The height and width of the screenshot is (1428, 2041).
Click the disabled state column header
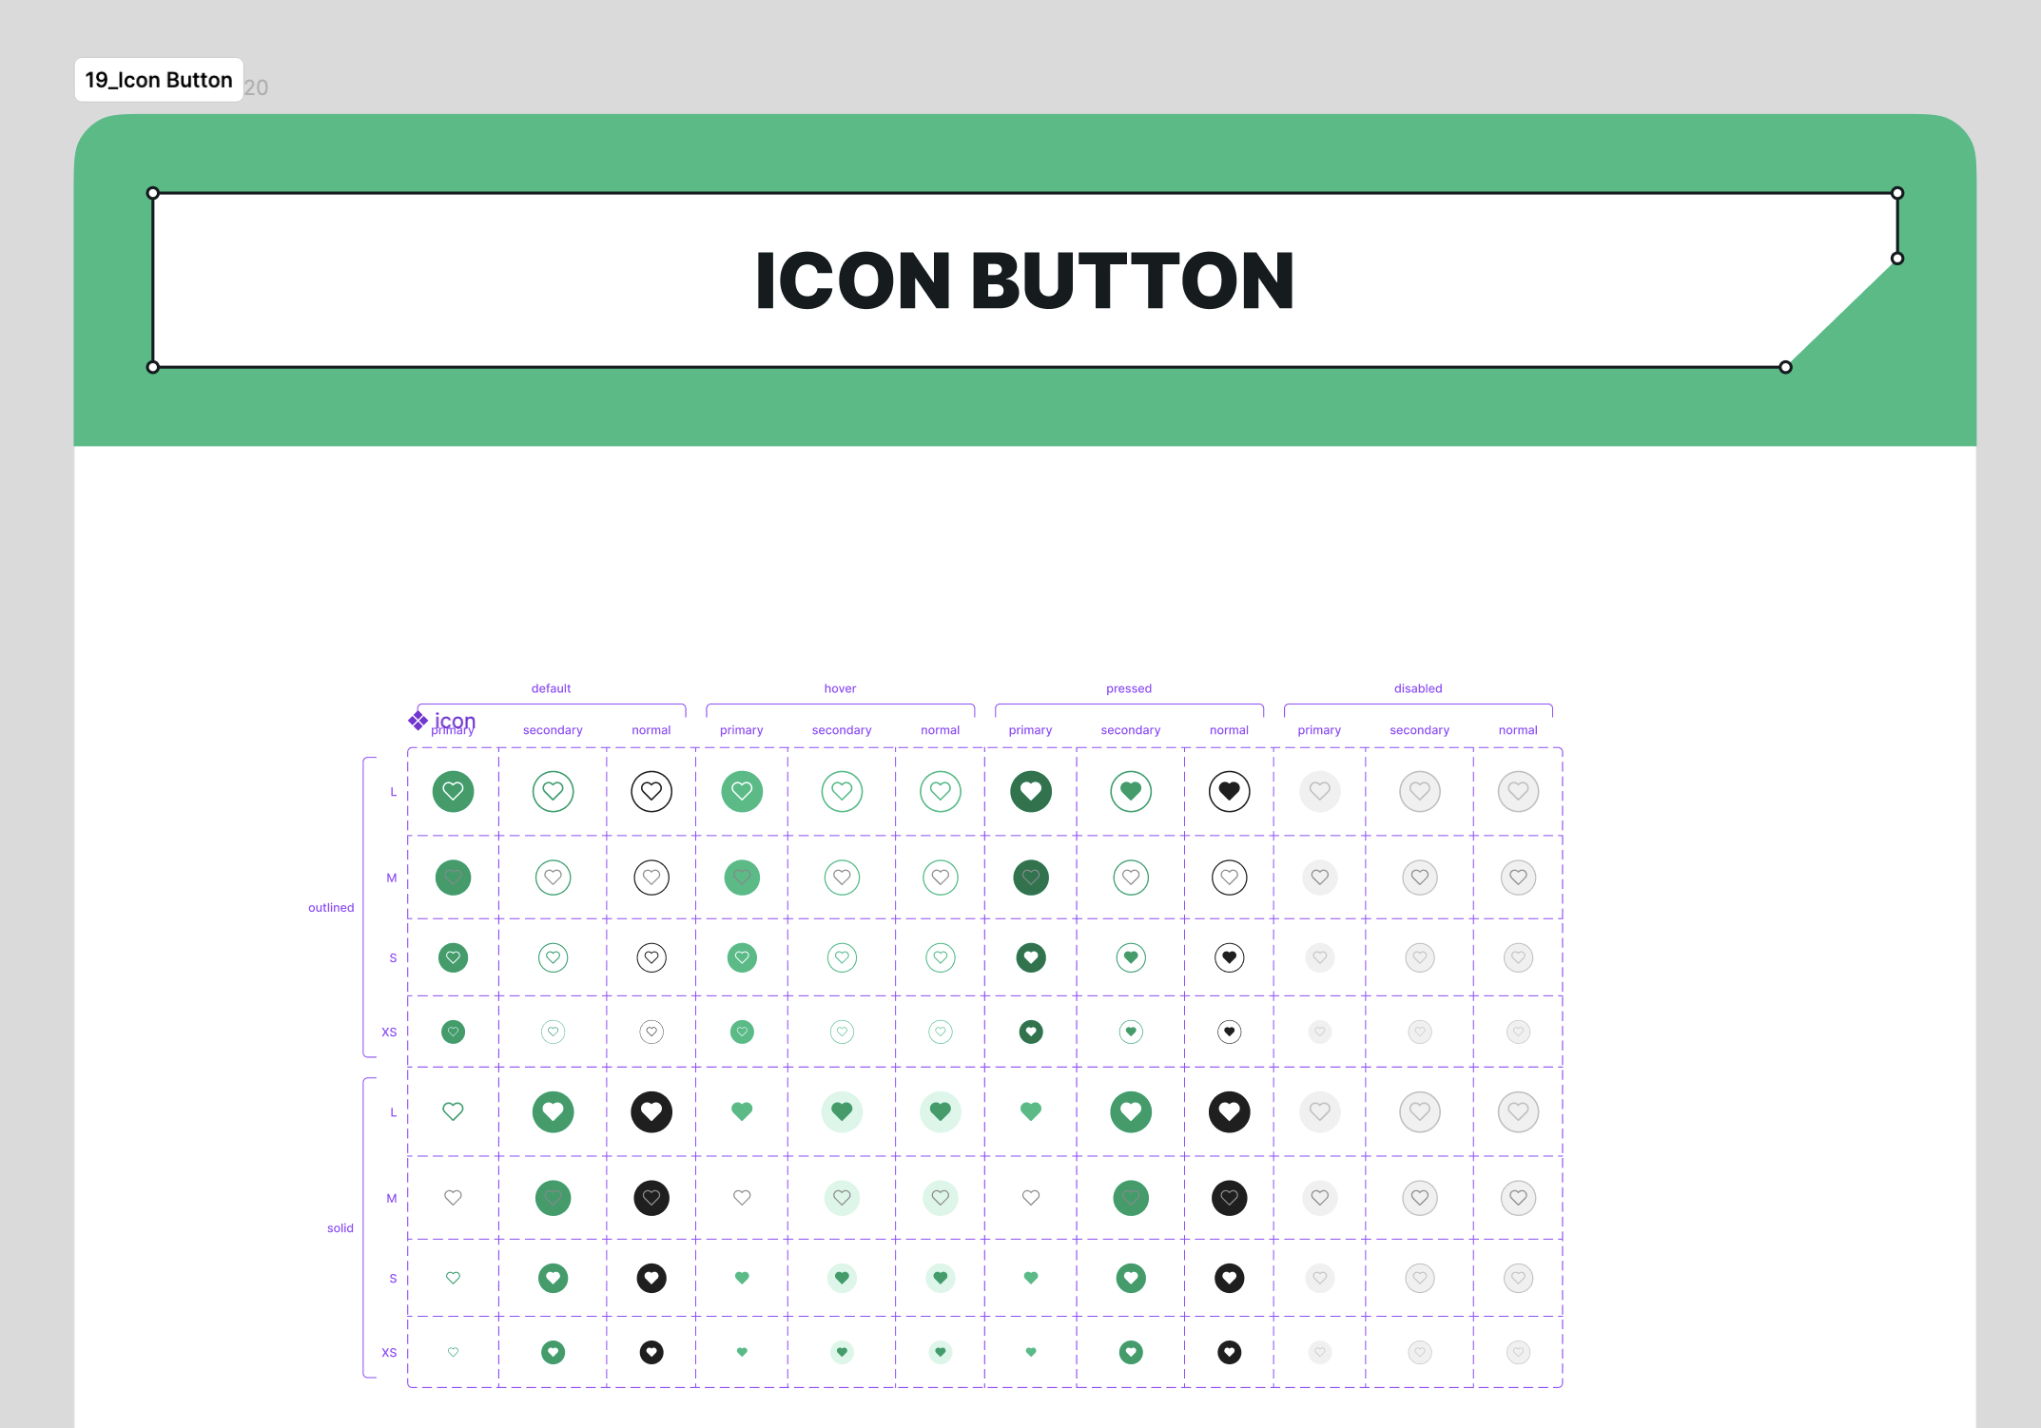coord(1418,688)
